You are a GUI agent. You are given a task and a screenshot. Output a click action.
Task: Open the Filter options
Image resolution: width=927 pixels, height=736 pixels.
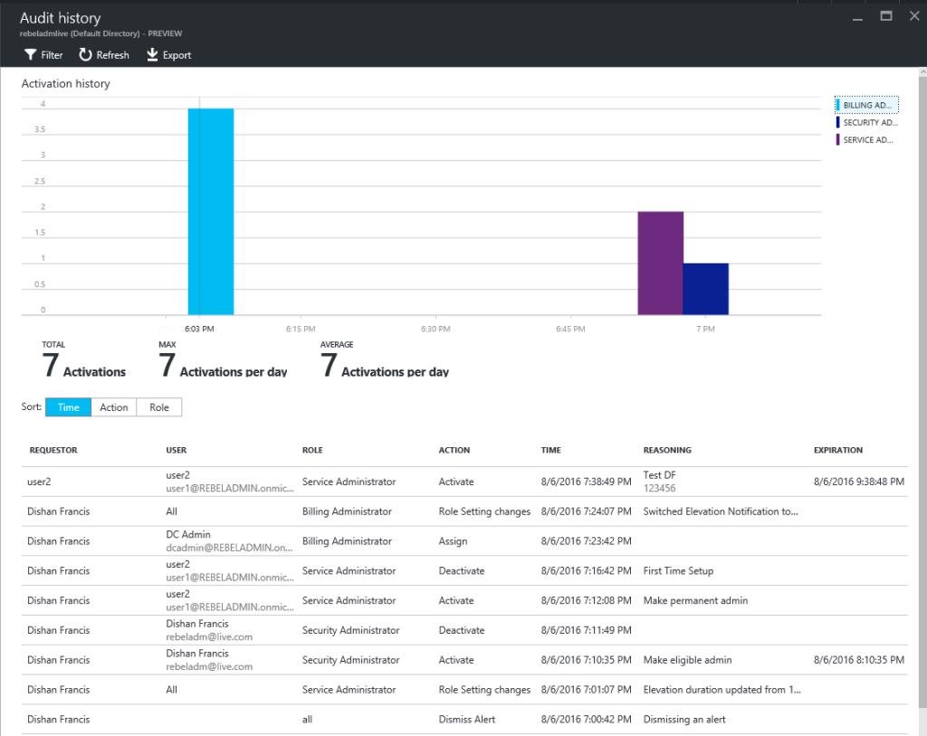pyautogui.click(x=43, y=54)
